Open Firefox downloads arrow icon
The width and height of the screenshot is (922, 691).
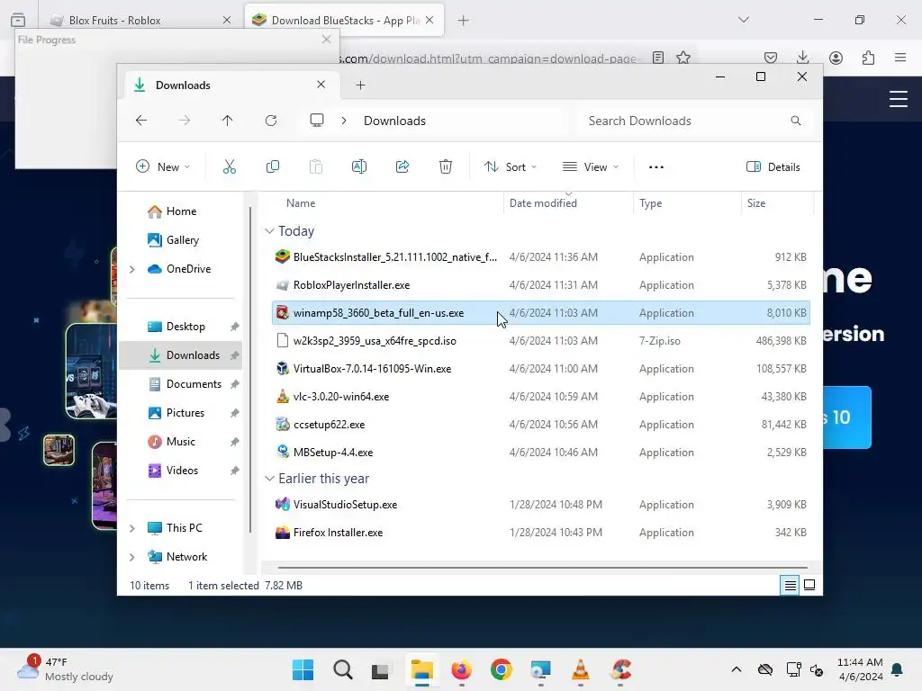[802, 58]
